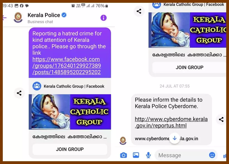
Task: Tap share icon beside left link preview
Action: (x=19, y=93)
